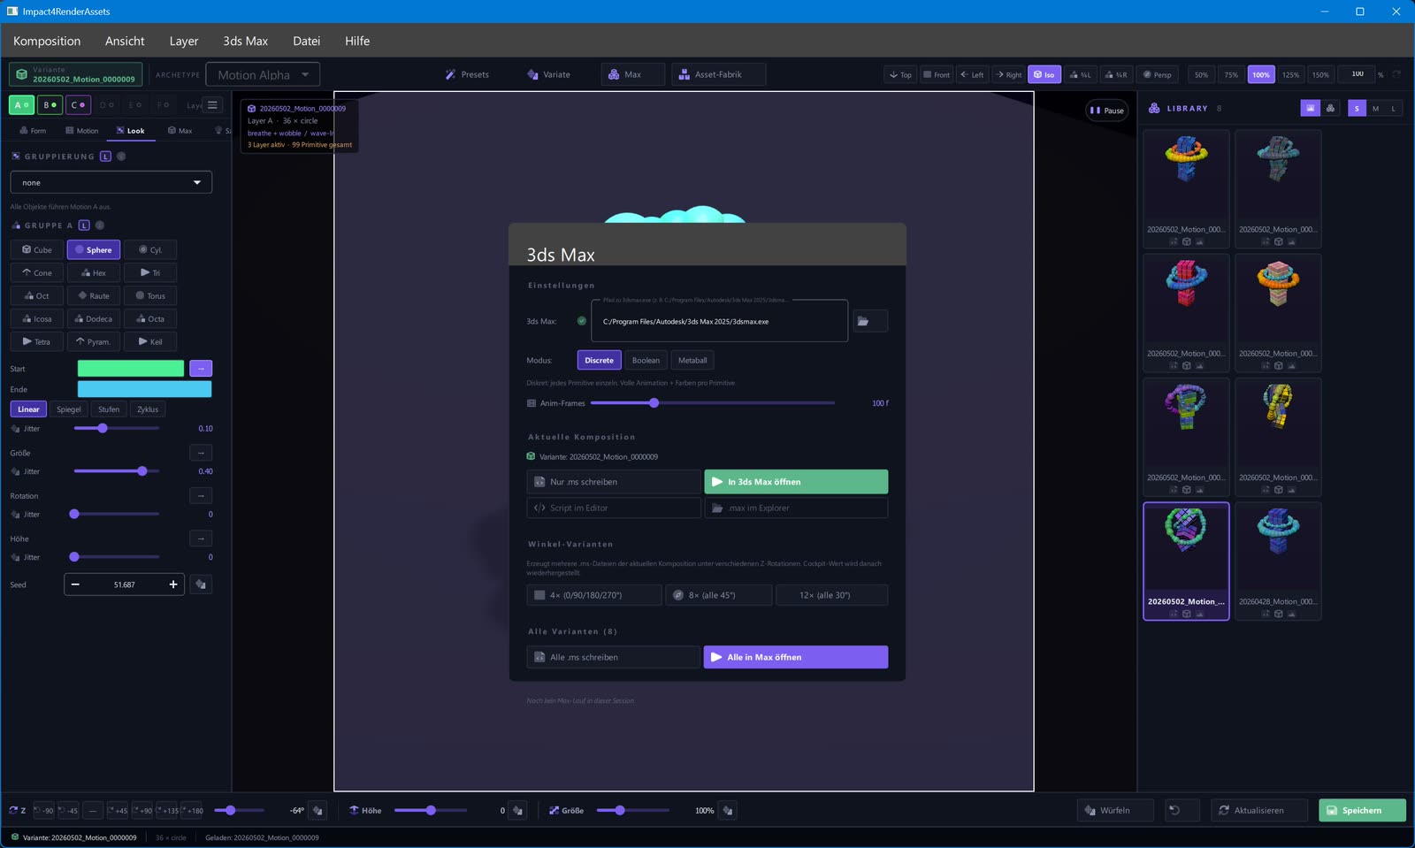Choose the Cube shape primitive
Screen dimensions: 1415x848
point(37,249)
